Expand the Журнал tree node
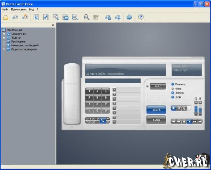 pyautogui.click(x=4, y=38)
